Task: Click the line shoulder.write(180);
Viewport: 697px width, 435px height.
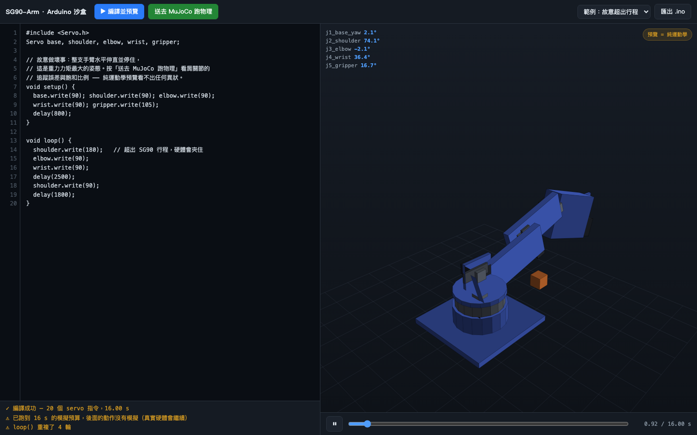Action: point(68,150)
